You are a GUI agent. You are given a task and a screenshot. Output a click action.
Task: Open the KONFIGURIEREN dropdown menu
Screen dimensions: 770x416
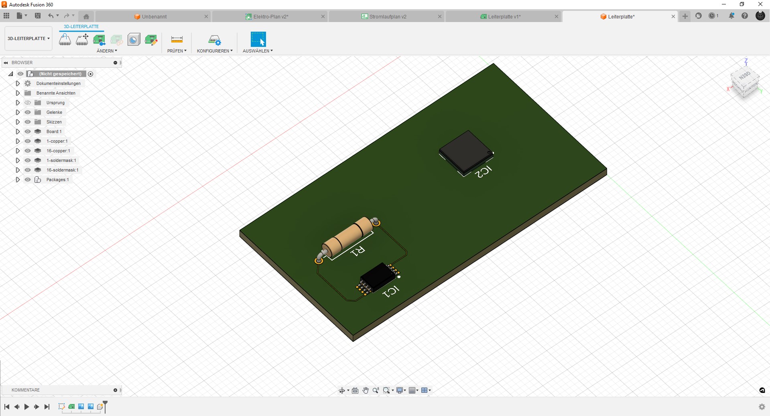[215, 51]
